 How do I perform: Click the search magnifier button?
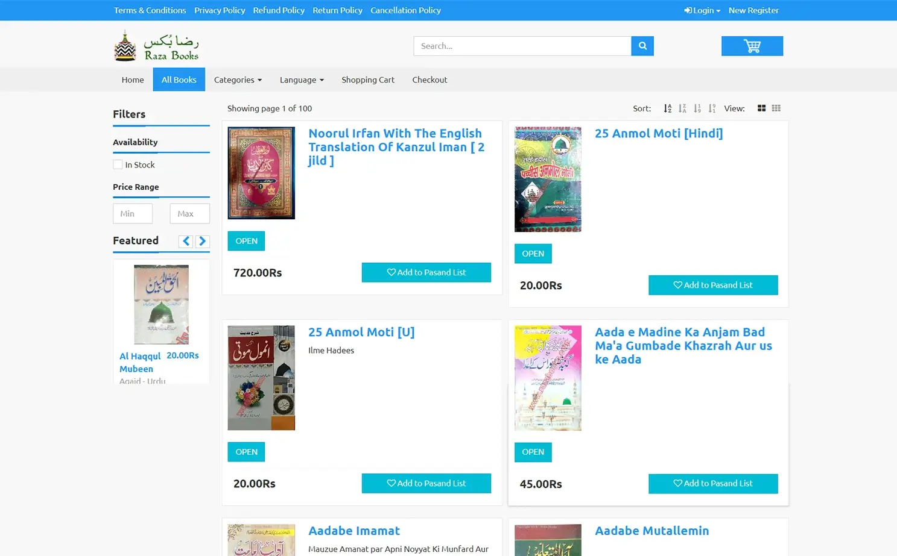[642, 46]
